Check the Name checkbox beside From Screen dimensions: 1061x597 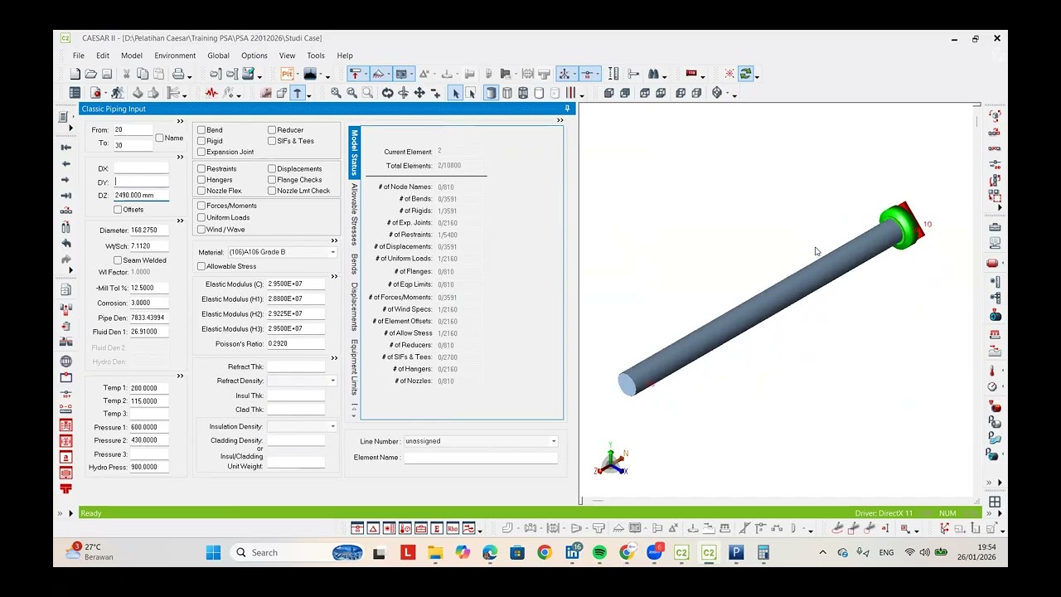tap(159, 138)
